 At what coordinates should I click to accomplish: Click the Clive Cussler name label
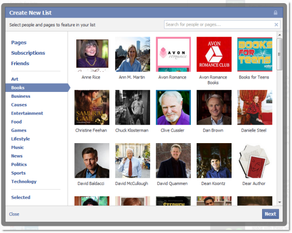pyautogui.click(x=172, y=130)
